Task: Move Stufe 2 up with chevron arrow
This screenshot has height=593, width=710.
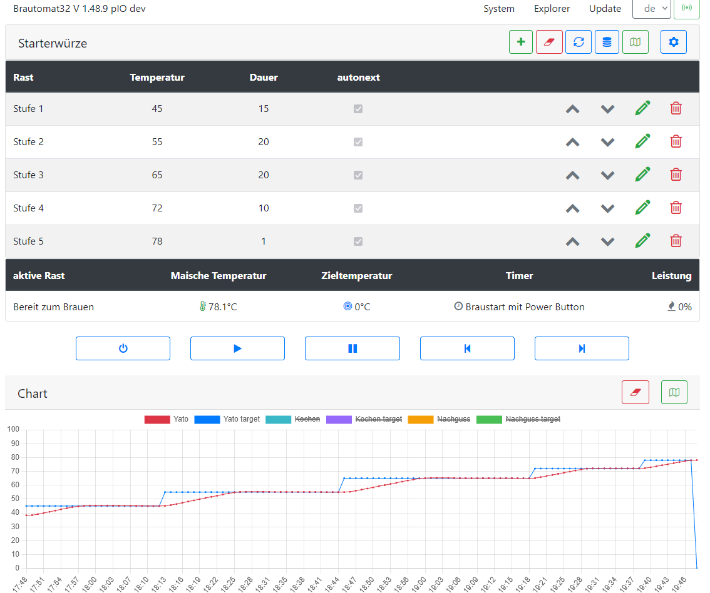Action: (572, 142)
